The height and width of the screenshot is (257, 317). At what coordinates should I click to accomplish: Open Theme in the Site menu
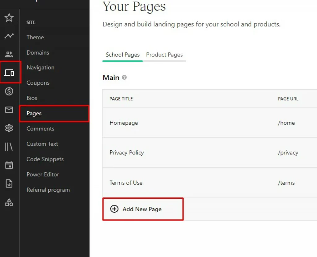coord(35,37)
